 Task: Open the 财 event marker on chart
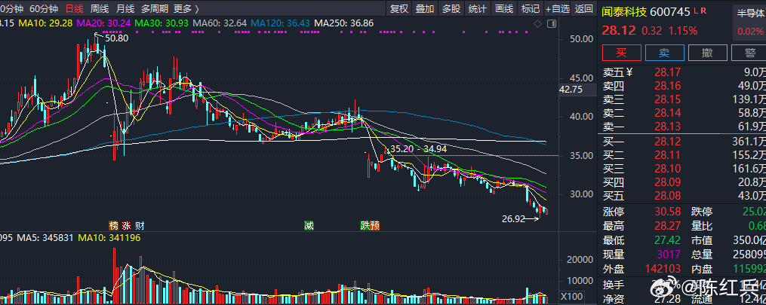pyautogui.click(x=140, y=226)
